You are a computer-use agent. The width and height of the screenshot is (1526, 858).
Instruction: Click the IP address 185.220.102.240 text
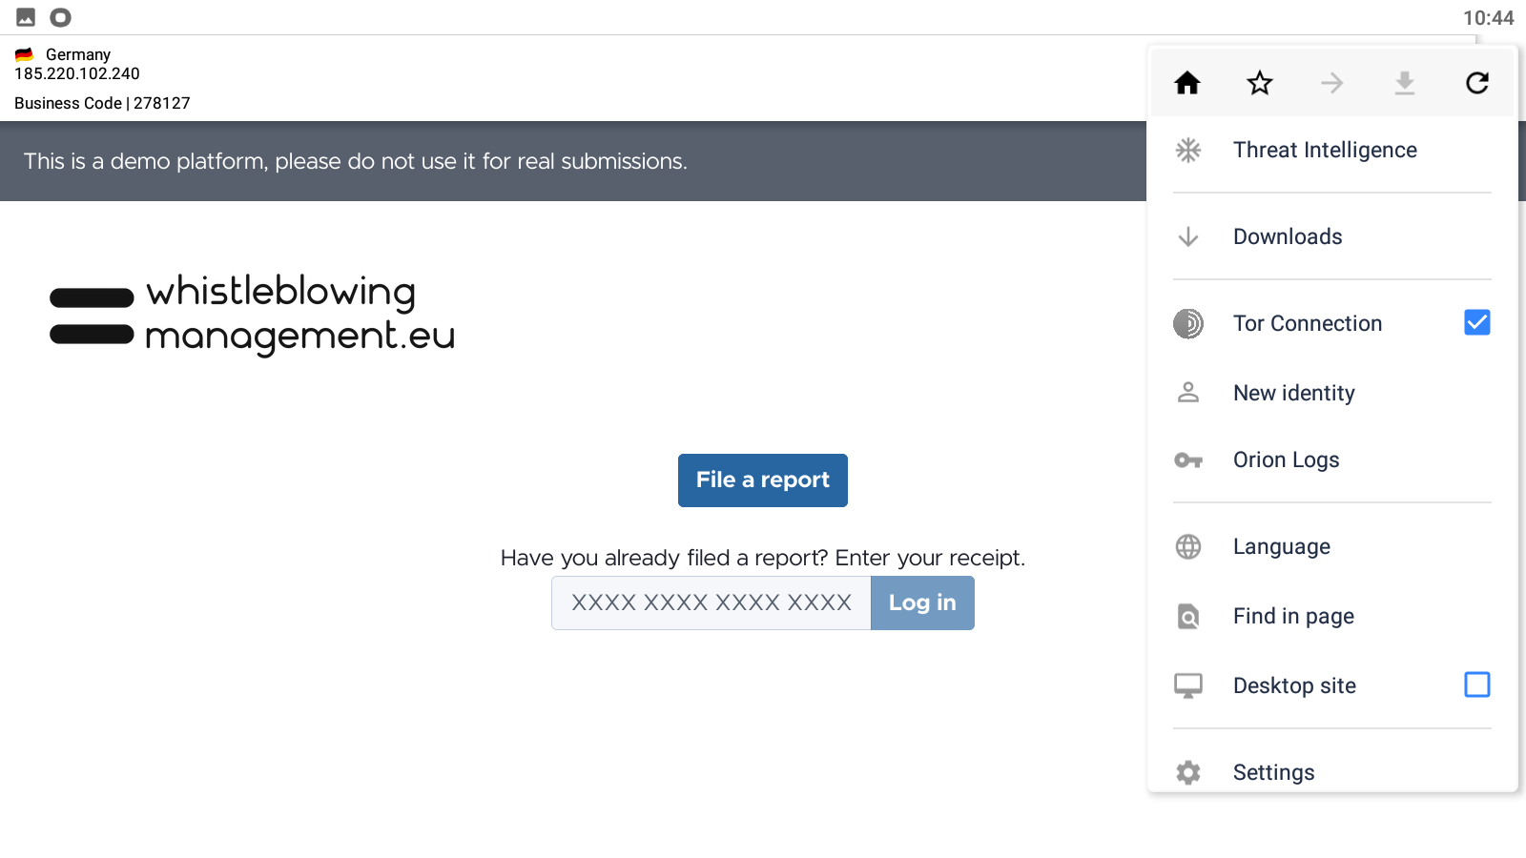77,73
